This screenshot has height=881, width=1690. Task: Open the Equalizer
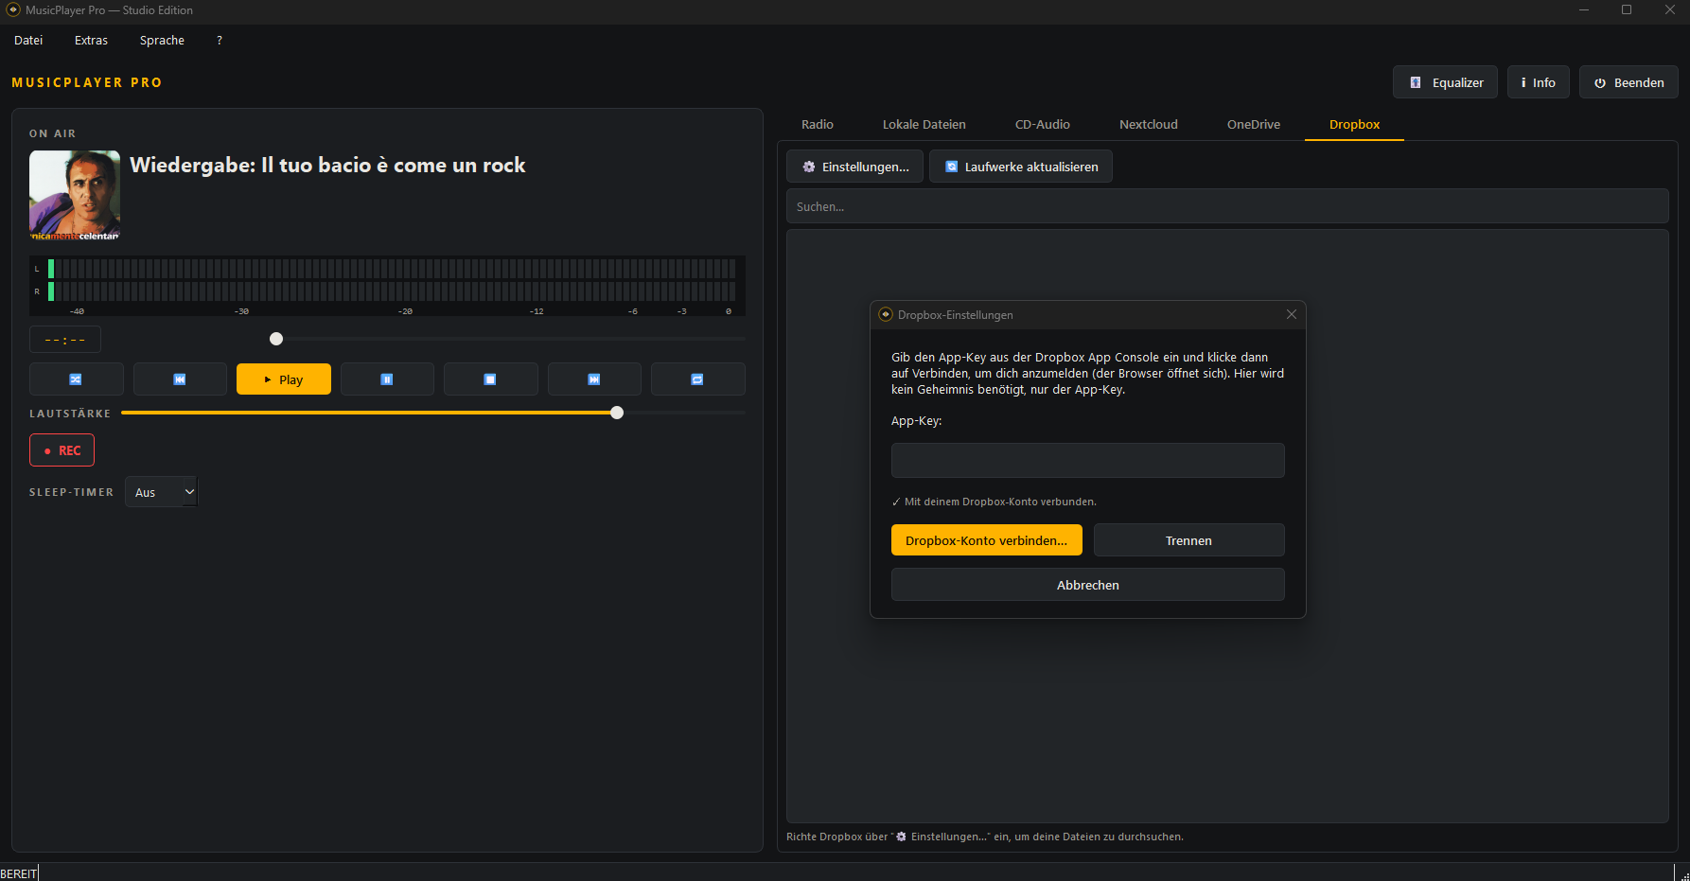(x=1445, y=82)
